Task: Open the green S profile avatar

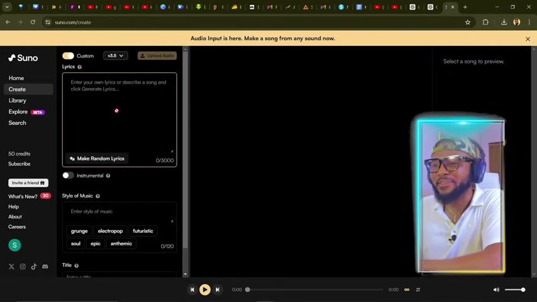Action: coord(14,245)
